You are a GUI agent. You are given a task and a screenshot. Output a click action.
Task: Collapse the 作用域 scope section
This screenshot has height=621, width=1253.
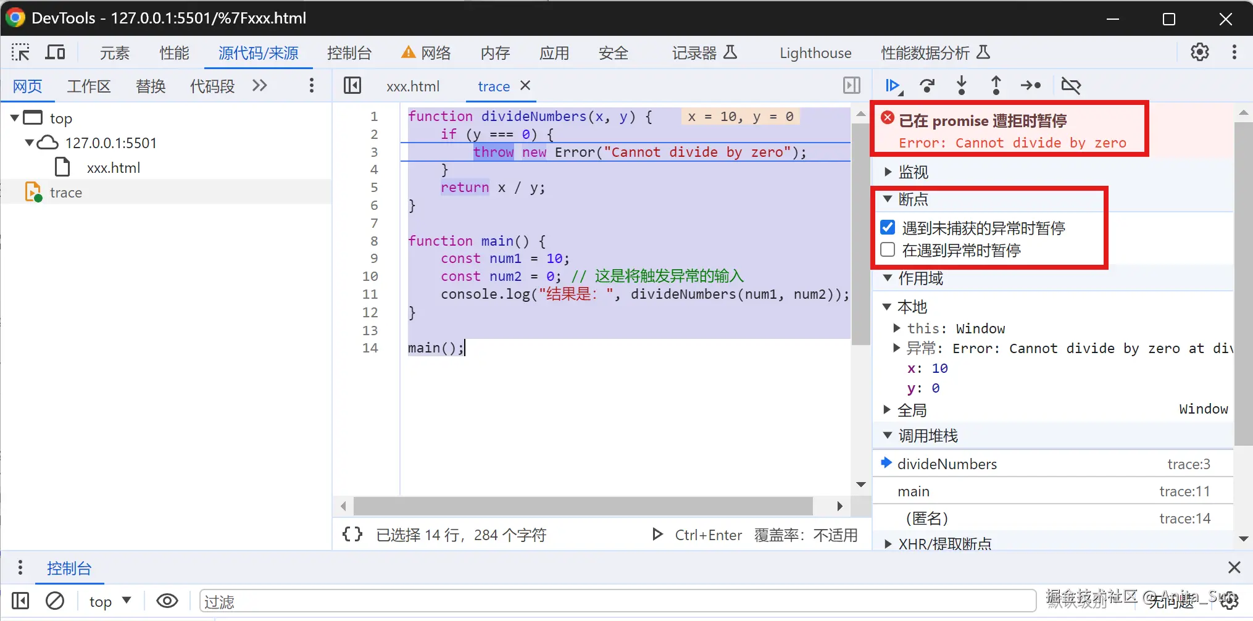(x=888, y=278)
